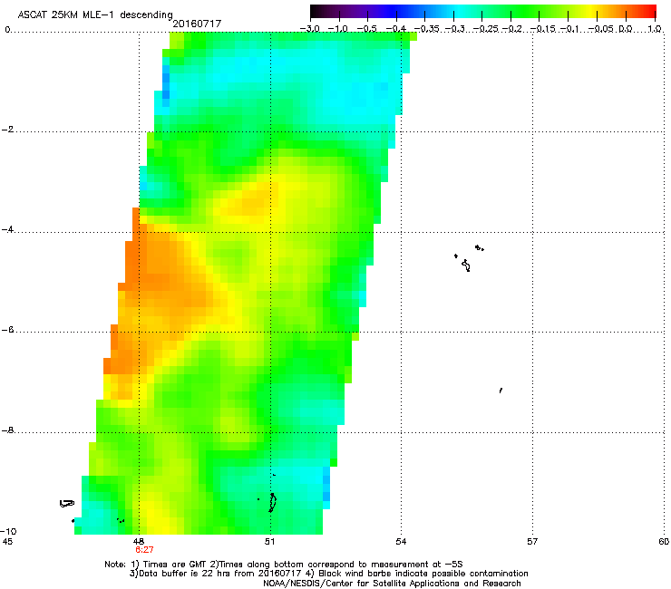Click the "51" longitude axis label
Screen dimensions: 671x589
(269, 542)
